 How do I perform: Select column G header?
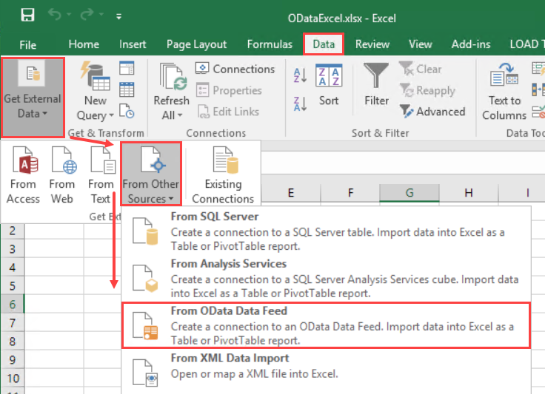click(x=409, y=192)
